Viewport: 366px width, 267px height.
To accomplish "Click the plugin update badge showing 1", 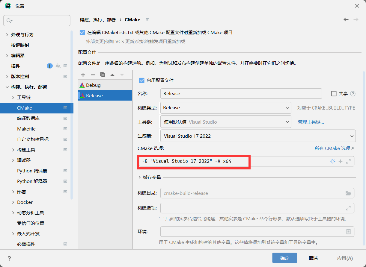I will pyautogui.click(x=50, y=66).
